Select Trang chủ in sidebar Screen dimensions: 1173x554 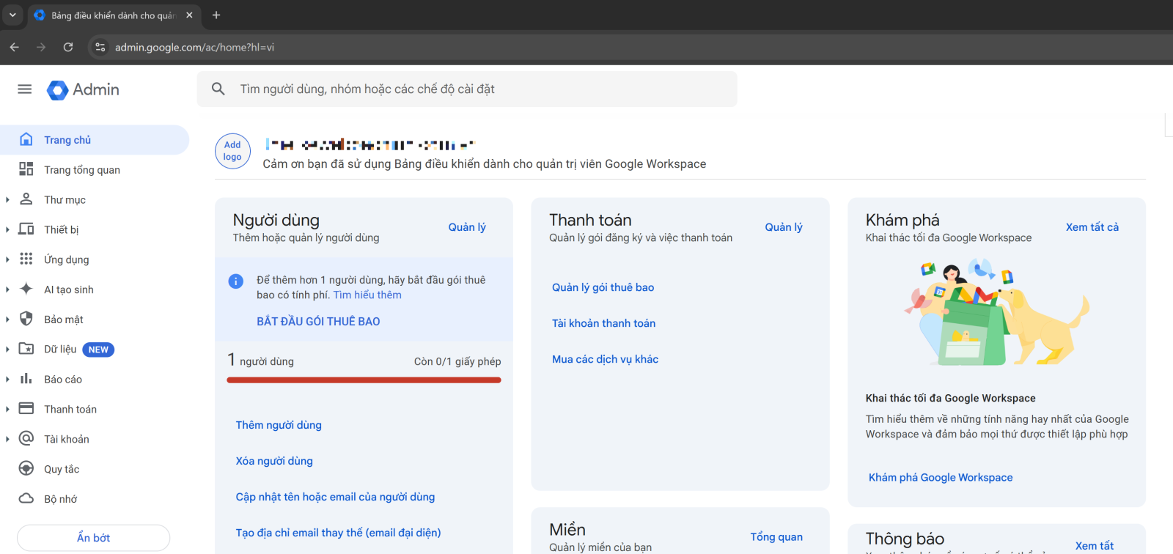click(x=67, y=140)
